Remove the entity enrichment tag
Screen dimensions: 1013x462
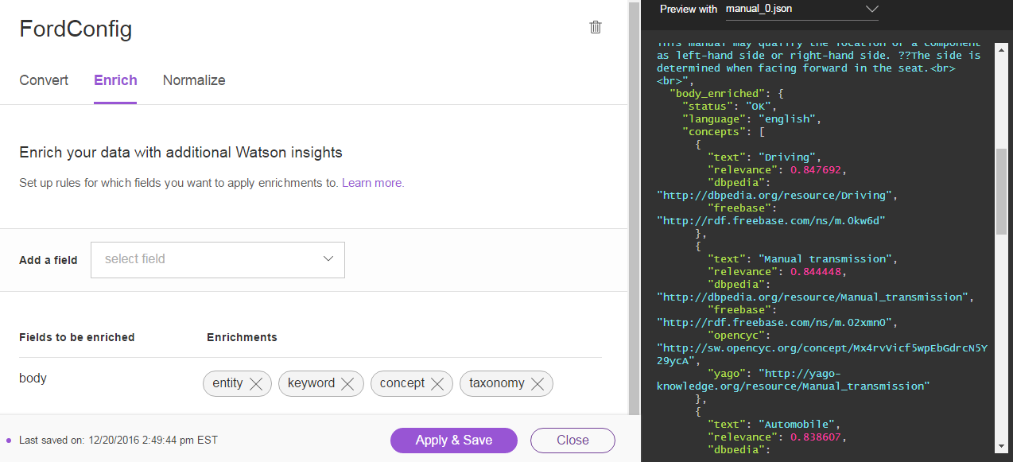pyautogui.click(x=256, y=384)
